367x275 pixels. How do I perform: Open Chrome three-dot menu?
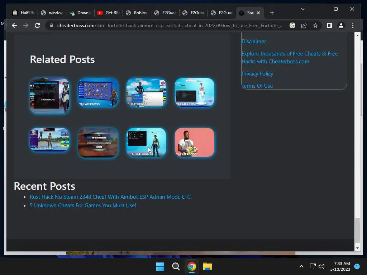point(353,25)
